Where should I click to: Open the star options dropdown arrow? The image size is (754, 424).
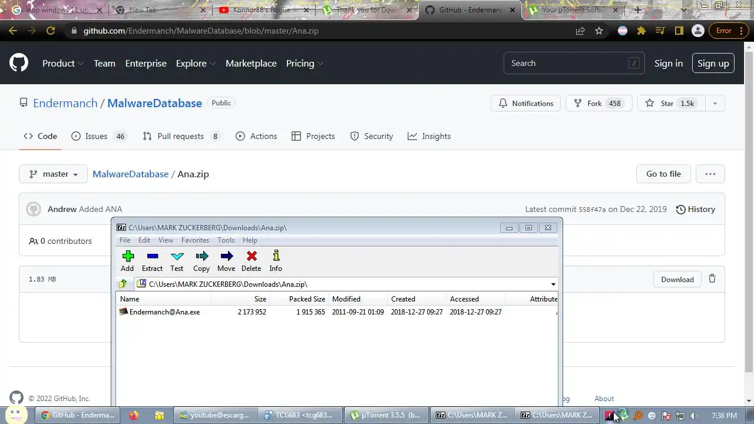715,103
